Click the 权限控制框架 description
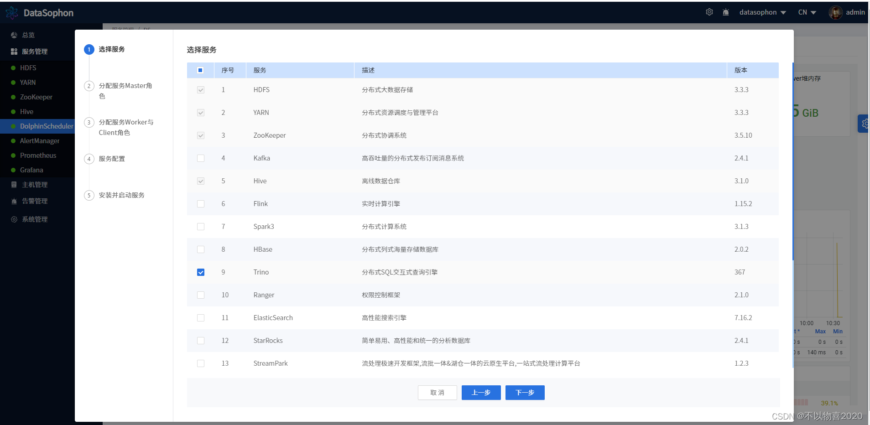 pyautogui.click(x=381, y=295)
